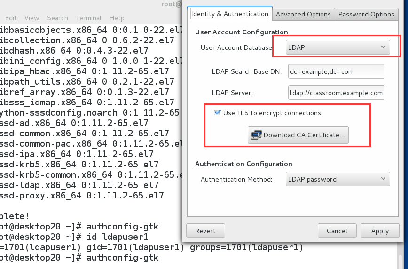Toggle Use TLS to encrypt connections checkbox

[x=217, y=113]
